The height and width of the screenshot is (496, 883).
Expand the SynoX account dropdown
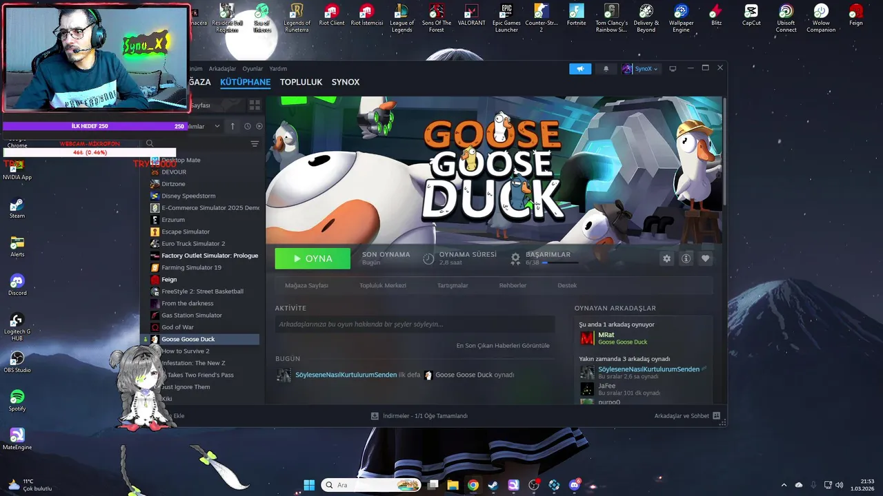[641, 69]
